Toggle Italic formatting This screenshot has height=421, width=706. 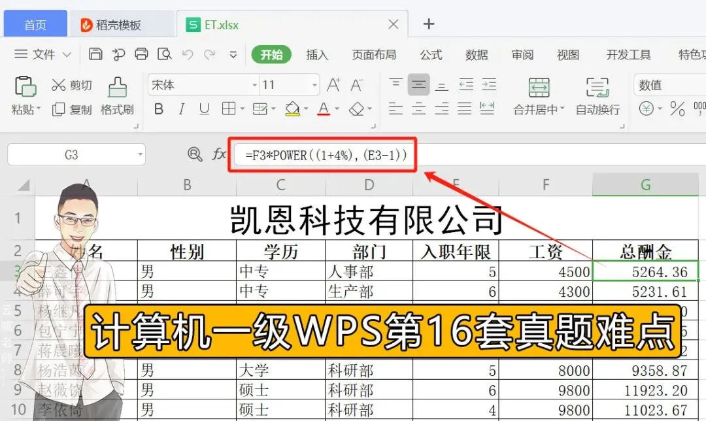pos(182,109)
